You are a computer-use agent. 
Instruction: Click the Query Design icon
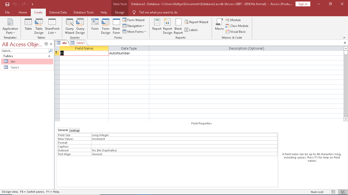80,26
